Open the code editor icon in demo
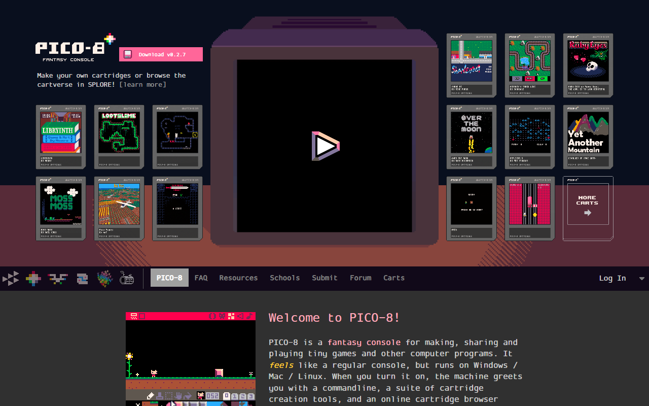649x406 pixels. 212,316
